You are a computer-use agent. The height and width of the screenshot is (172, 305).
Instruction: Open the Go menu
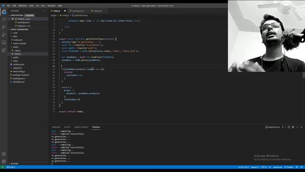(38, 6)
